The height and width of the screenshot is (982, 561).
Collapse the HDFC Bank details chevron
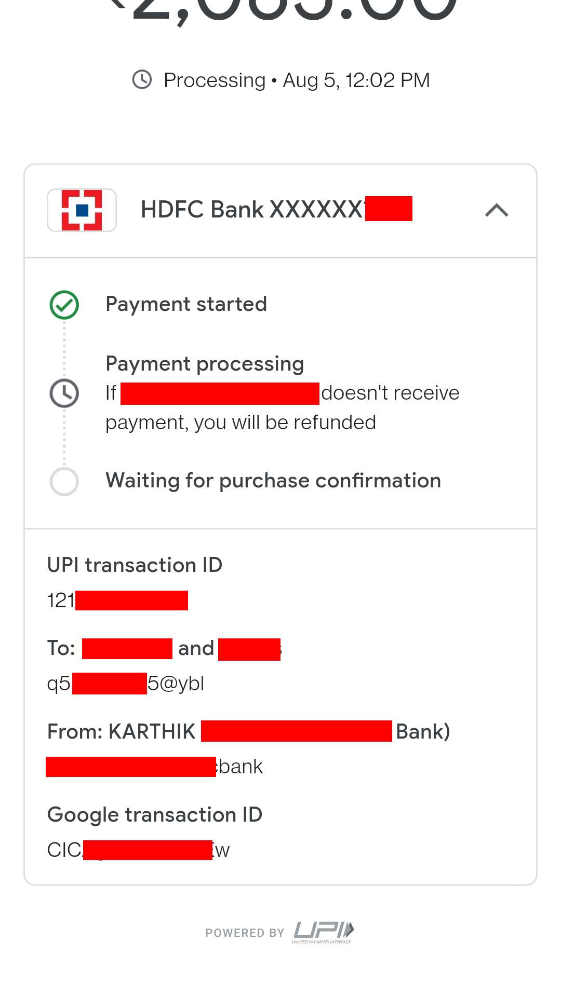(496, 210)
